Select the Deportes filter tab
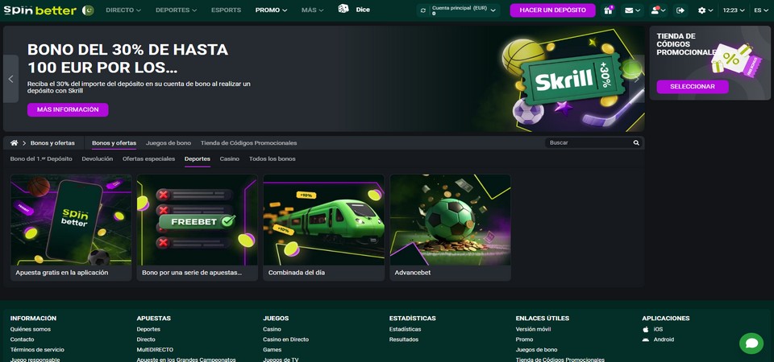774x362 pixels. click(198, 158)
